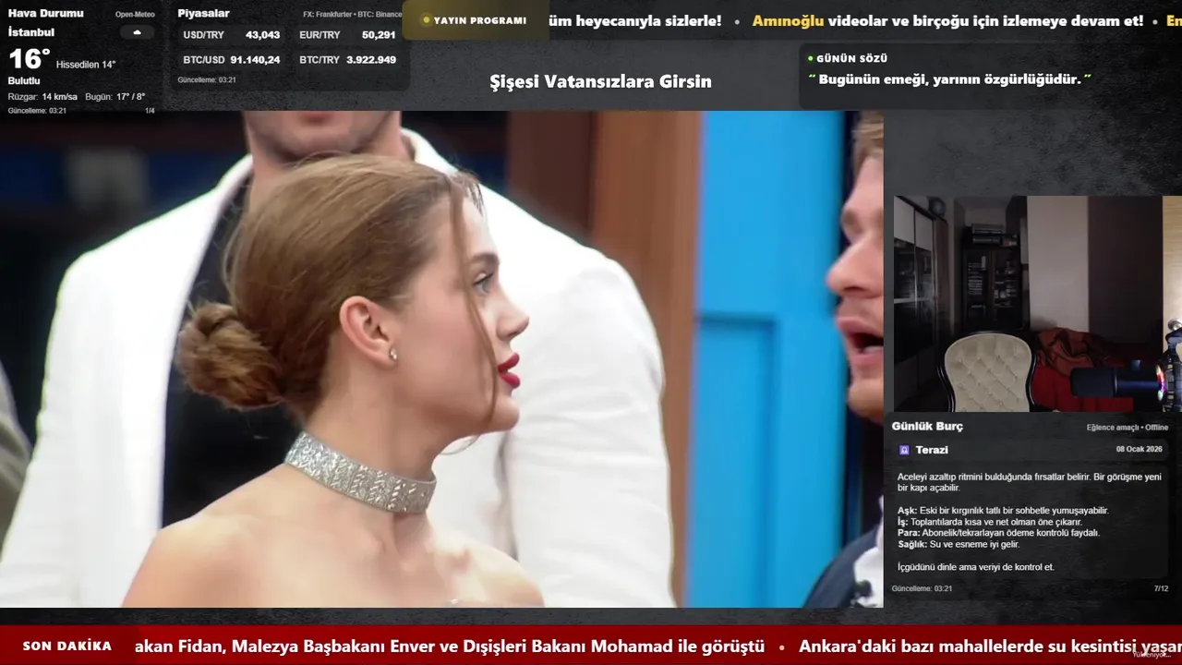
Task: Click the weather widget Güncelleme 03:21 timestamp
Action: point(37,111)
